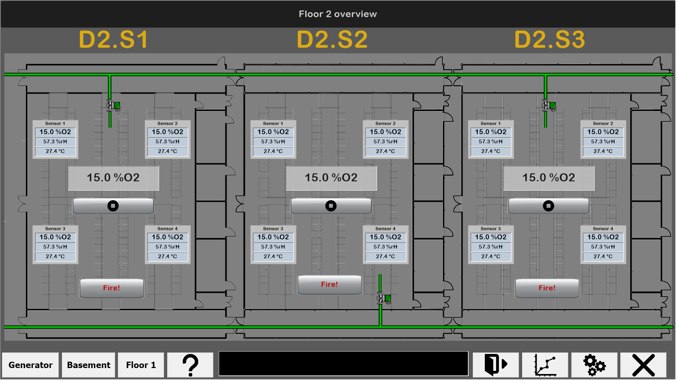Viewport: 676px width, 380px height.
Task: Click Sensor 1 humidity value in D2.S2
Action: (x=273, y=141)
